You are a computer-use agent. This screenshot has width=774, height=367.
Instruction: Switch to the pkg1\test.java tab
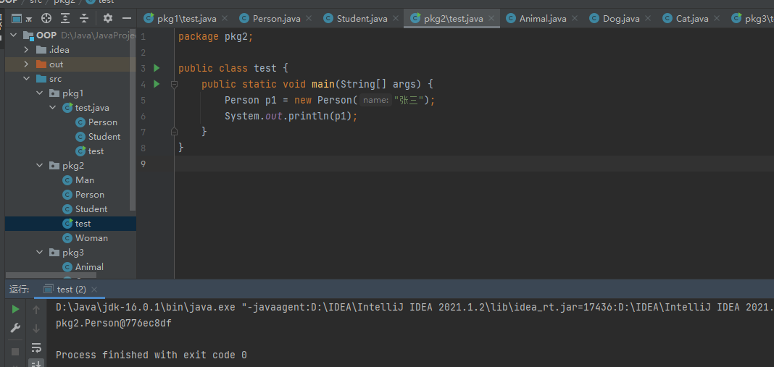click(x=181, y=19)
